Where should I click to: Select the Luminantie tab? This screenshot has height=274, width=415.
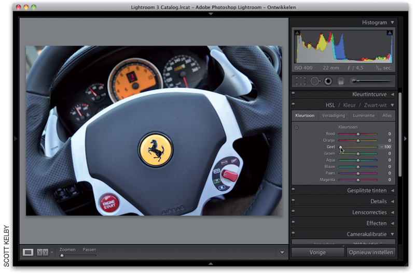tap(364, 116)
